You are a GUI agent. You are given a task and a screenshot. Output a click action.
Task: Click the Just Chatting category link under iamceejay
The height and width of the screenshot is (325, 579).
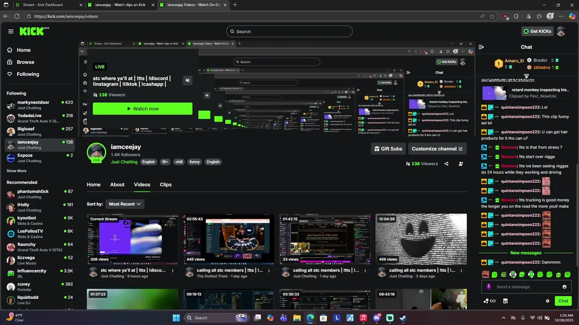tap(124, 162)
